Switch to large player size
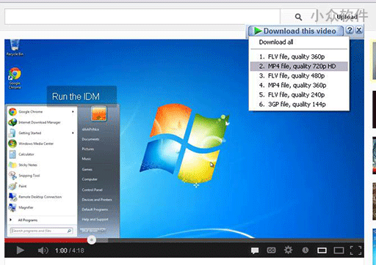Screen dimensions: 376x265 point(339,250)
